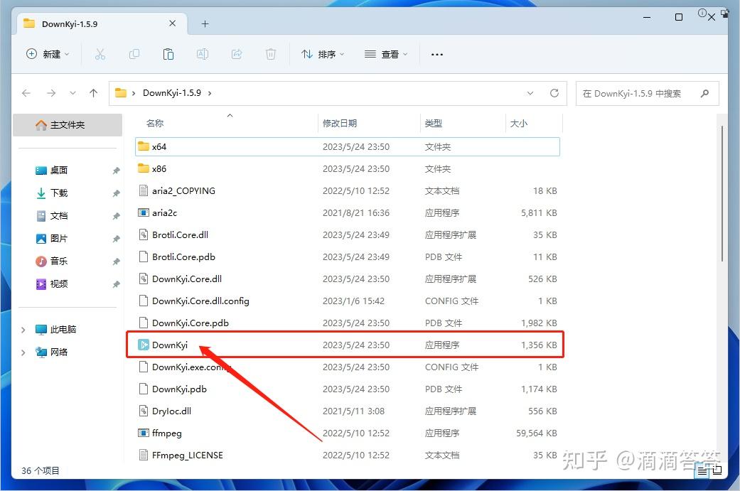Minimize the File Explorer window
The image size is (740, 491).
click(x=647, y=18)
